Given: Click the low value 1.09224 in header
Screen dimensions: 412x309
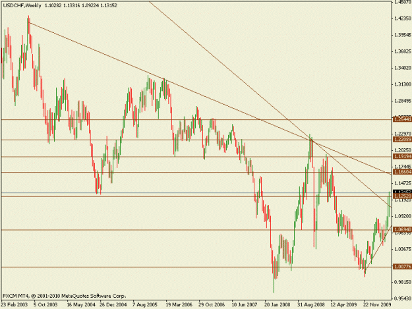Looking at the screenshot, I should 90,5.
